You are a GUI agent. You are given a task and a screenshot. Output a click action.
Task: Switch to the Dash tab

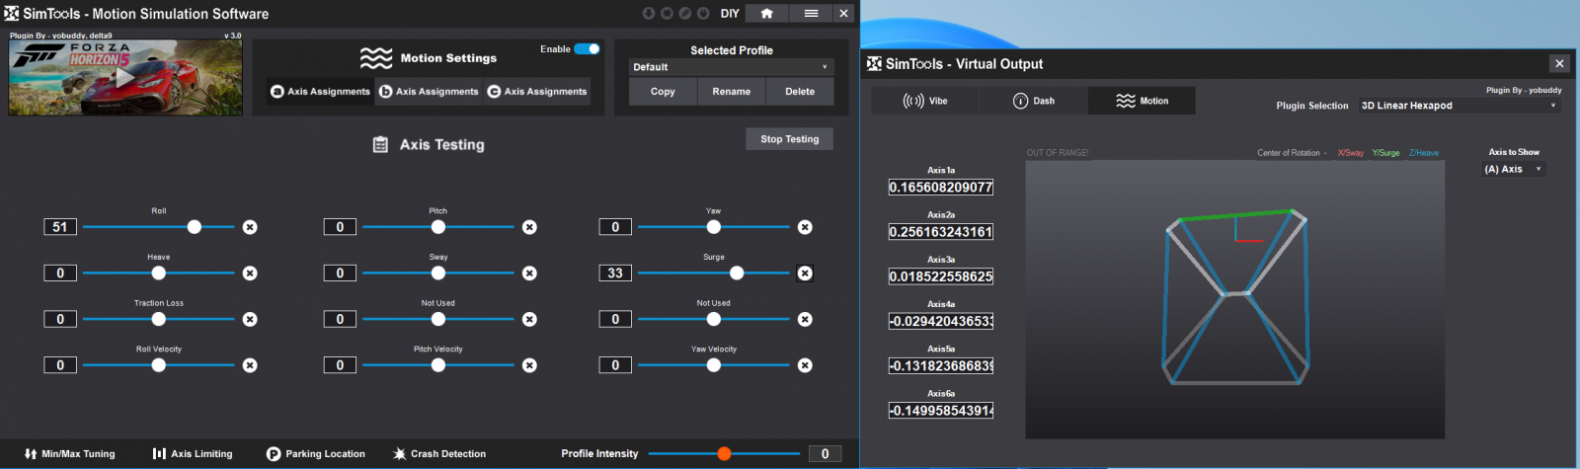[x=1034, y=101]
